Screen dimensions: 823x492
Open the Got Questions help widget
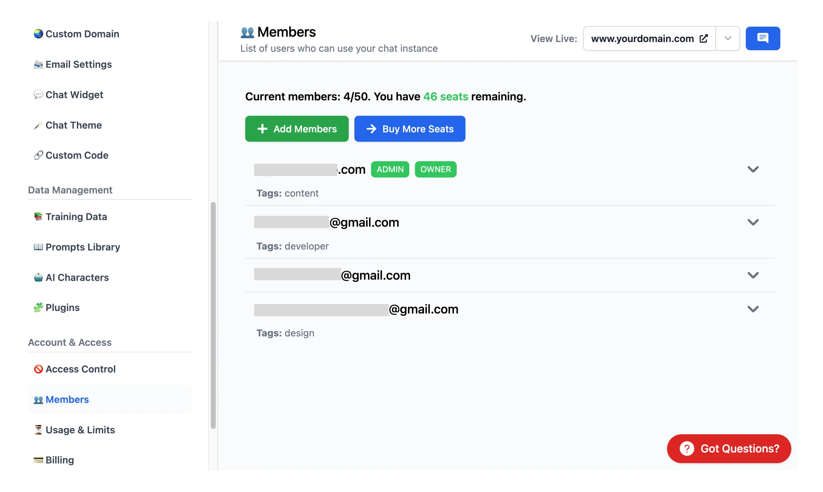point(728,448)
